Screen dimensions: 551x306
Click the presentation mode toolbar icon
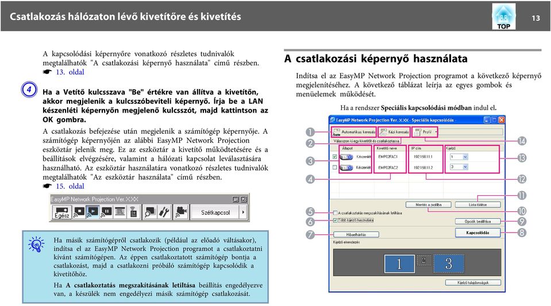point(120,212)
